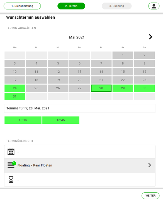
Task: Select the 2. Termin step
Action: (x=71, y=6)
